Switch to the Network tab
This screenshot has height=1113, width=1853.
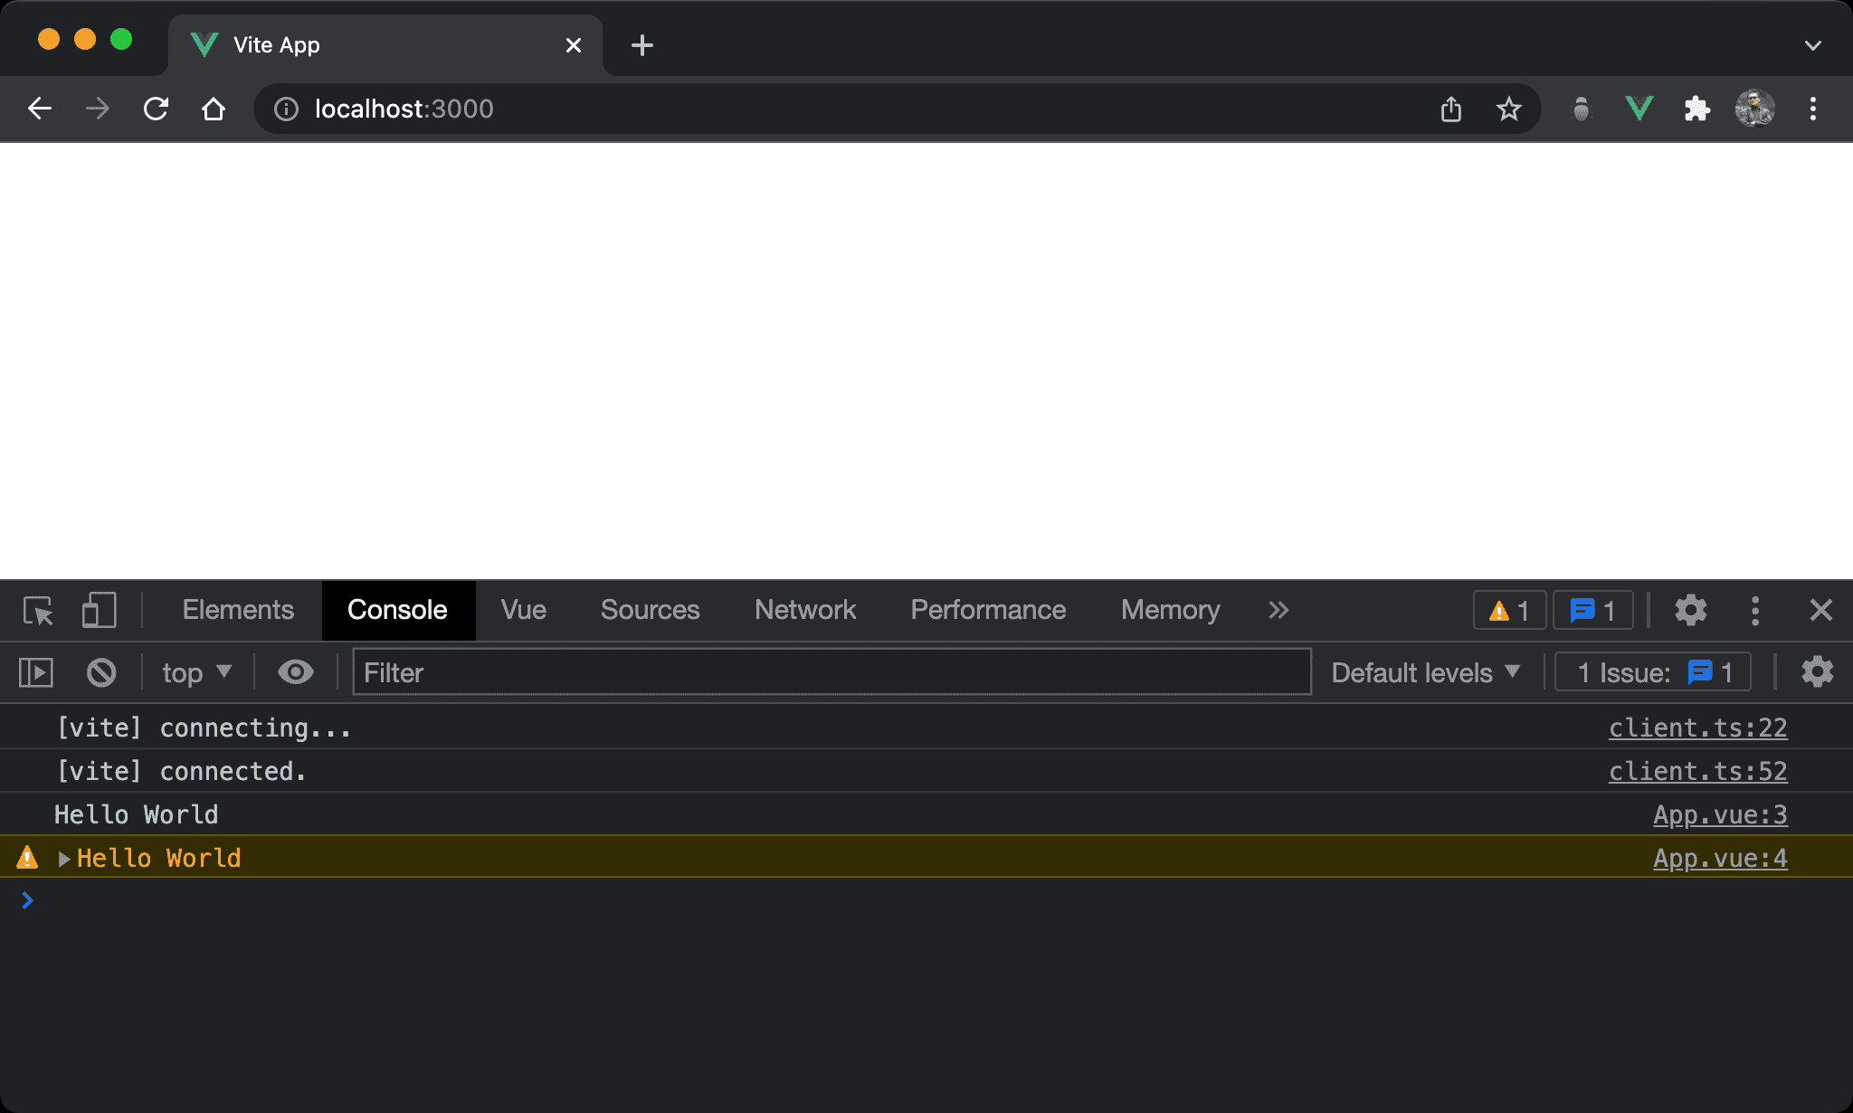804,611
